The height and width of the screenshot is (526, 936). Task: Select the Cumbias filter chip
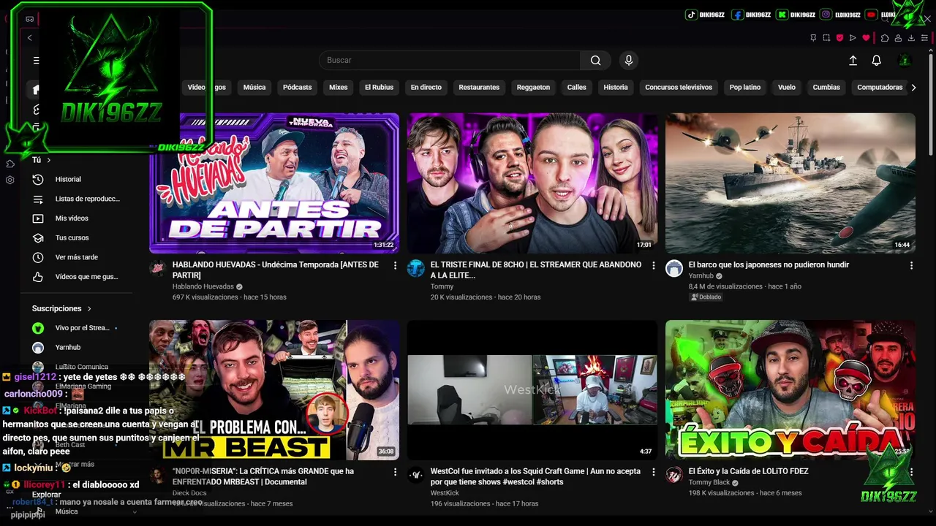[x=826, y=88]
